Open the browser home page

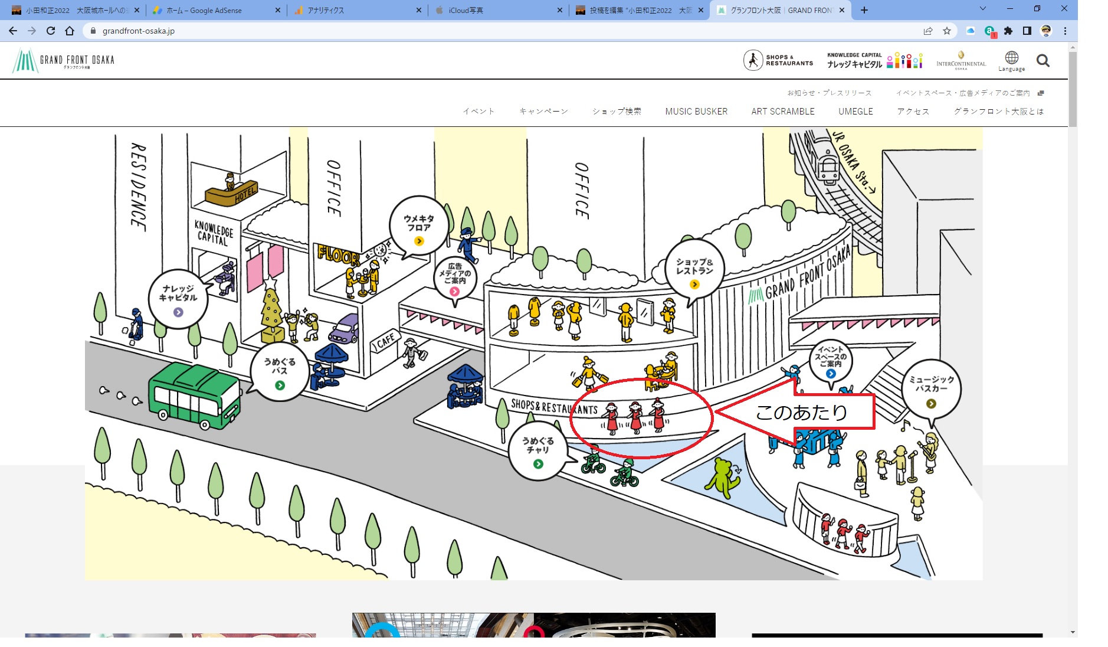[70, 31]
